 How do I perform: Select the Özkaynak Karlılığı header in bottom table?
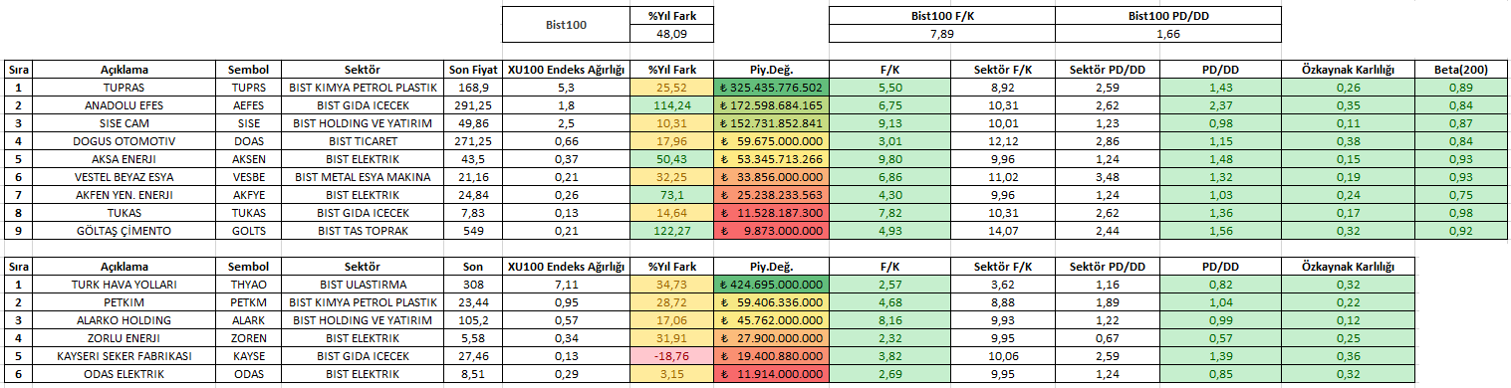coord(1348,267)
